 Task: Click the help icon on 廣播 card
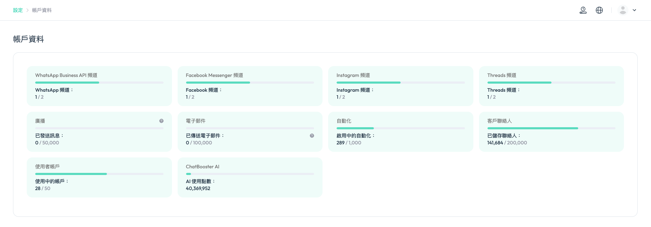tap(161, 121)
